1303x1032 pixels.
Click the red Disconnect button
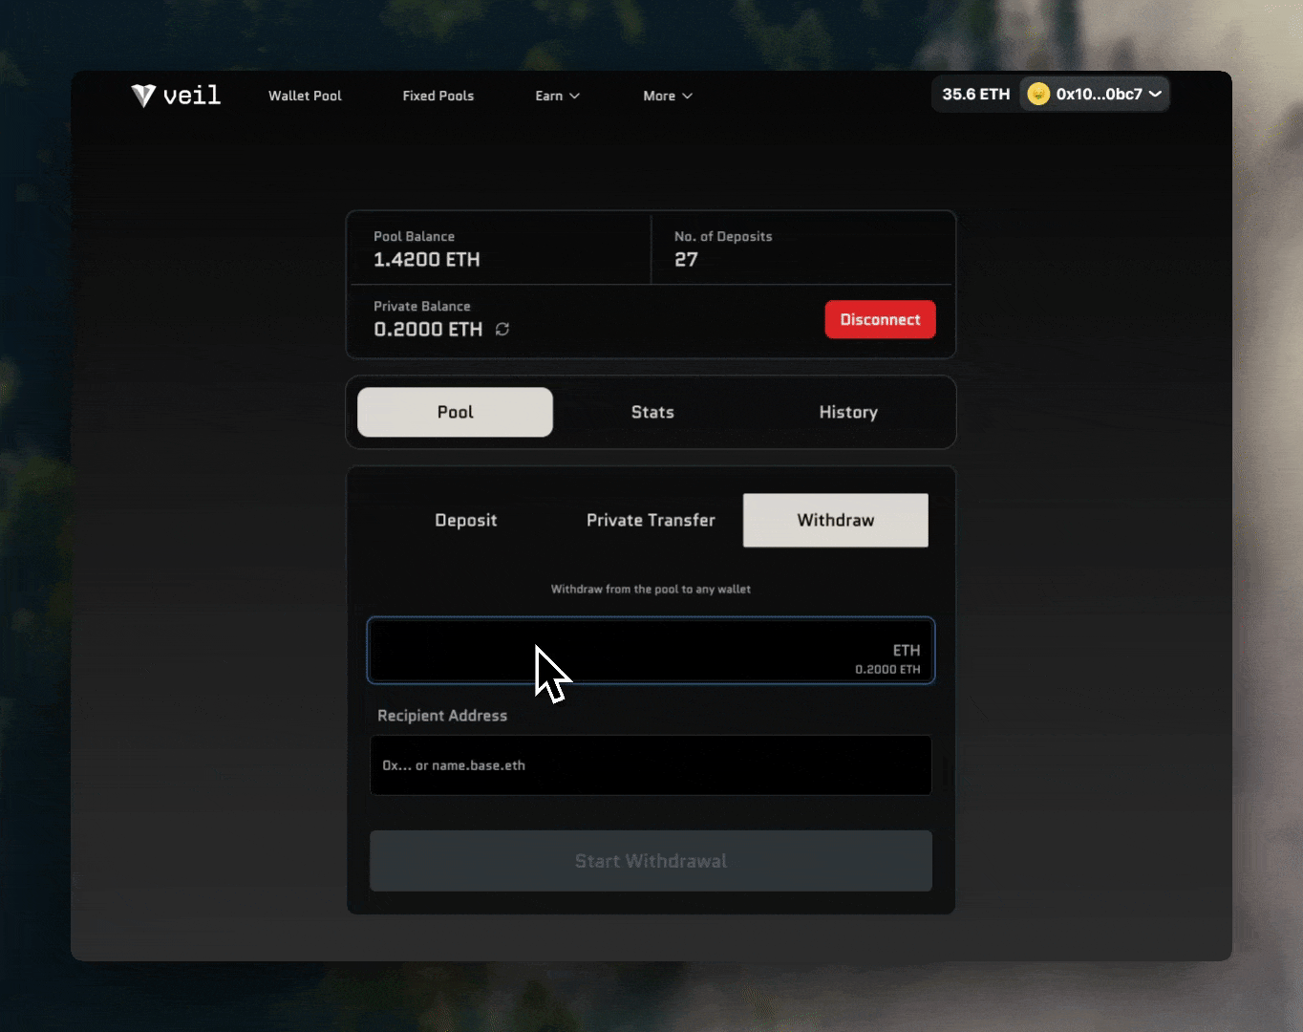pos(880,319)
